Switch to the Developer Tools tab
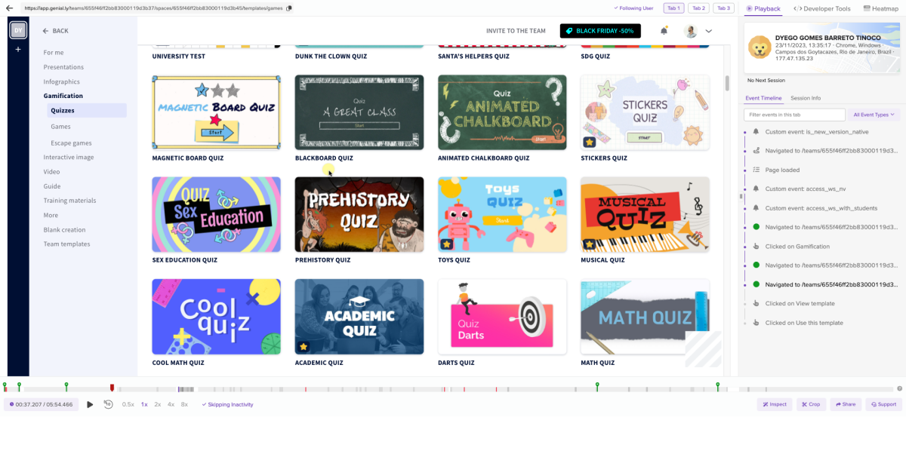906x454 pixels. [822, 8]
